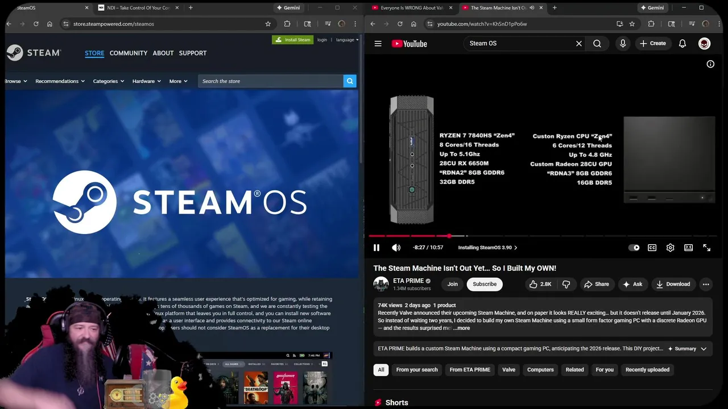
Task: Select the 'From ETA PRIME' filter chip
Action: [x=470, y=370]
